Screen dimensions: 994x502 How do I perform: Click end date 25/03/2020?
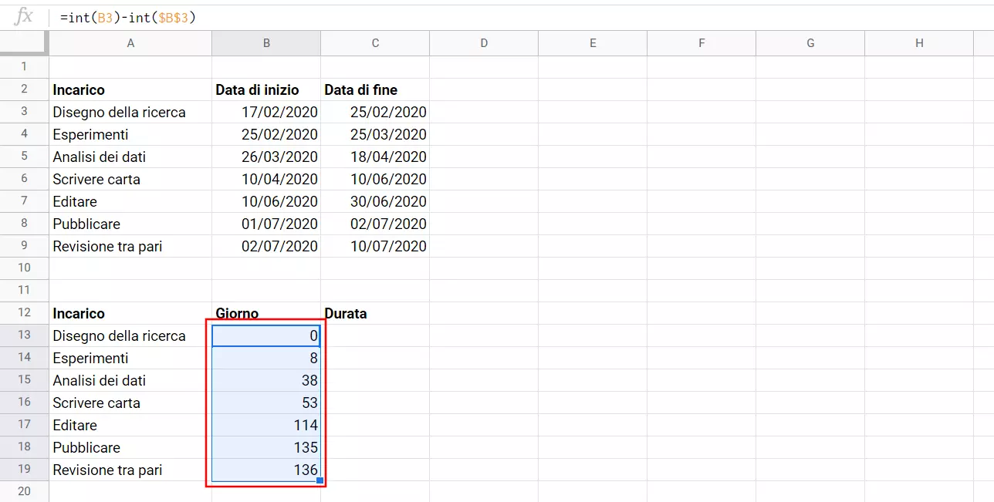click(375, 134)
